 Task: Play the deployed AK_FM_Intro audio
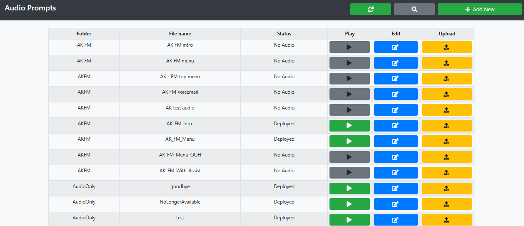tap(349, 126)
